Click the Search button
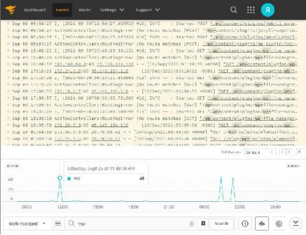Viewport: 306px width, 235px height. [x=221, y=224]
